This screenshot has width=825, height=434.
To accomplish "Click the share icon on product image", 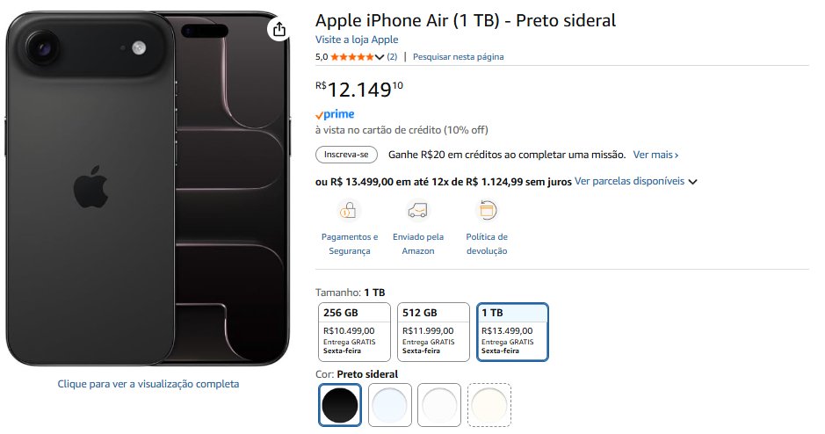I will click(279, 30).
